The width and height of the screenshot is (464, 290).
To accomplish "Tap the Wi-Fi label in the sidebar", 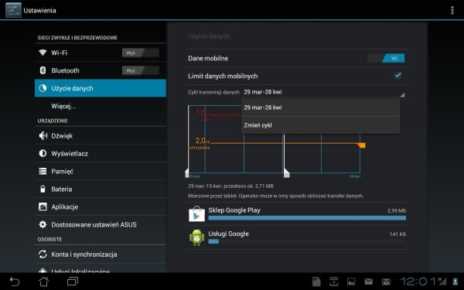I will click(x=60, y=53).
